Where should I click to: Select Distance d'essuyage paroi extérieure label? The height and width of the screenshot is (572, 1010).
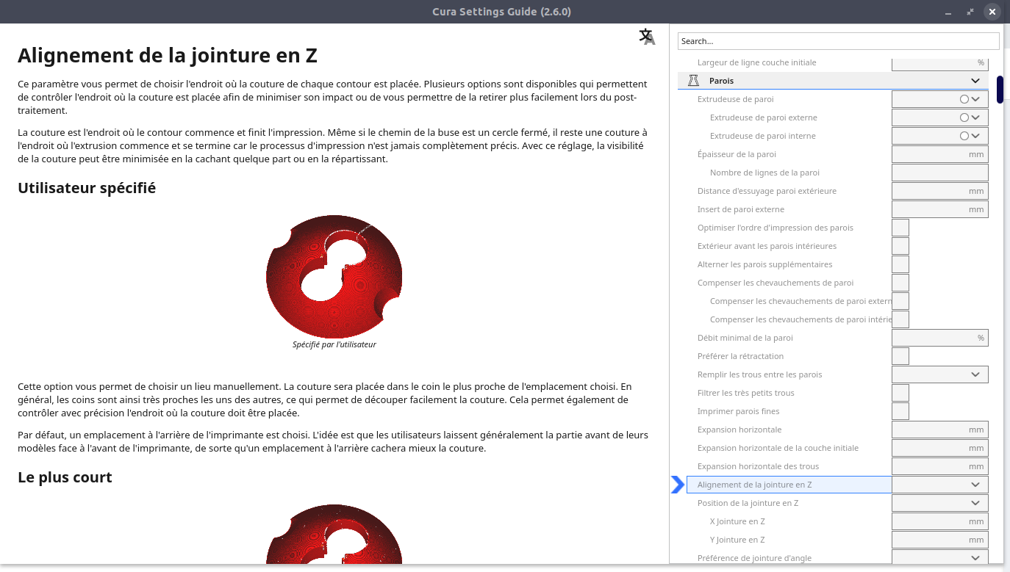[x=767, y=191]
